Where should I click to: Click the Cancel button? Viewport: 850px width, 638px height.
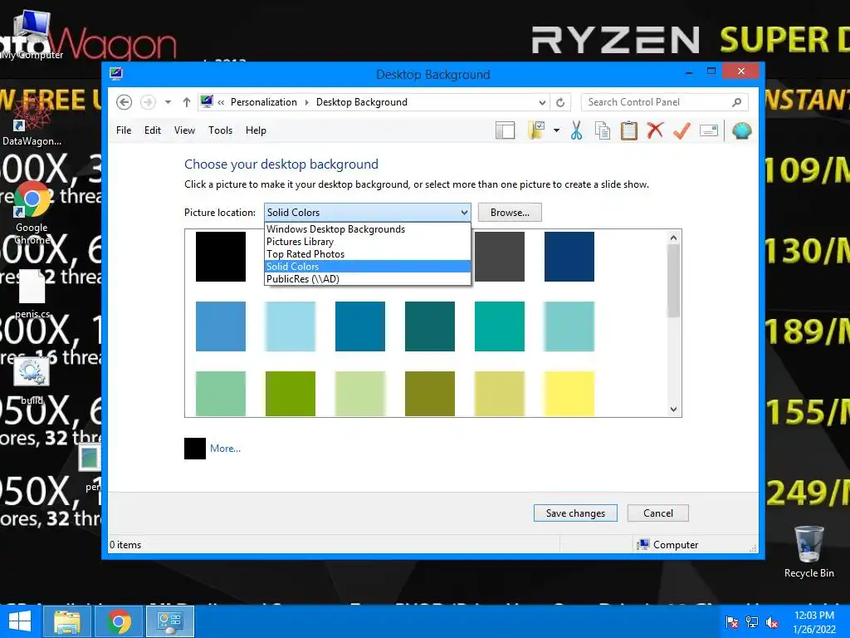[658, 513]
